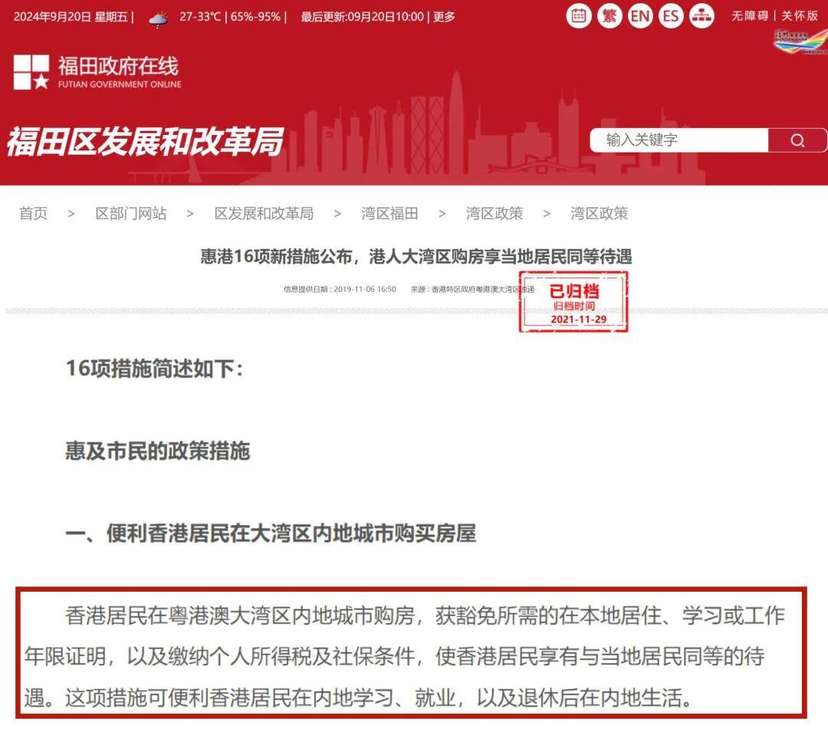Open the 关怀版 care version link

pos(800,16)
